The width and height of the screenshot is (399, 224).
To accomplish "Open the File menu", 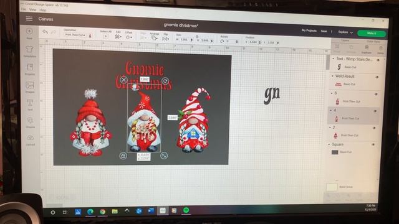I will [24, 9].
